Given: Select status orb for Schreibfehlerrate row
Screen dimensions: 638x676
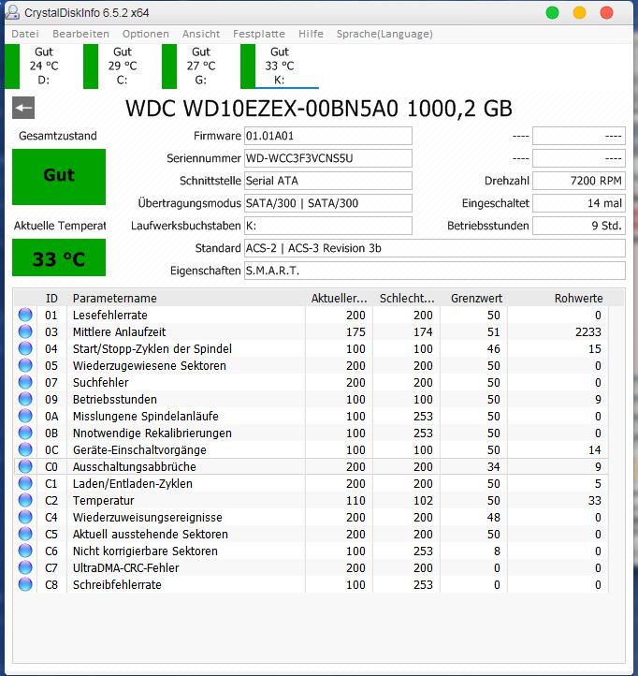Looking at the screenshot, I should pyautogui.click(x=25, y=584).
